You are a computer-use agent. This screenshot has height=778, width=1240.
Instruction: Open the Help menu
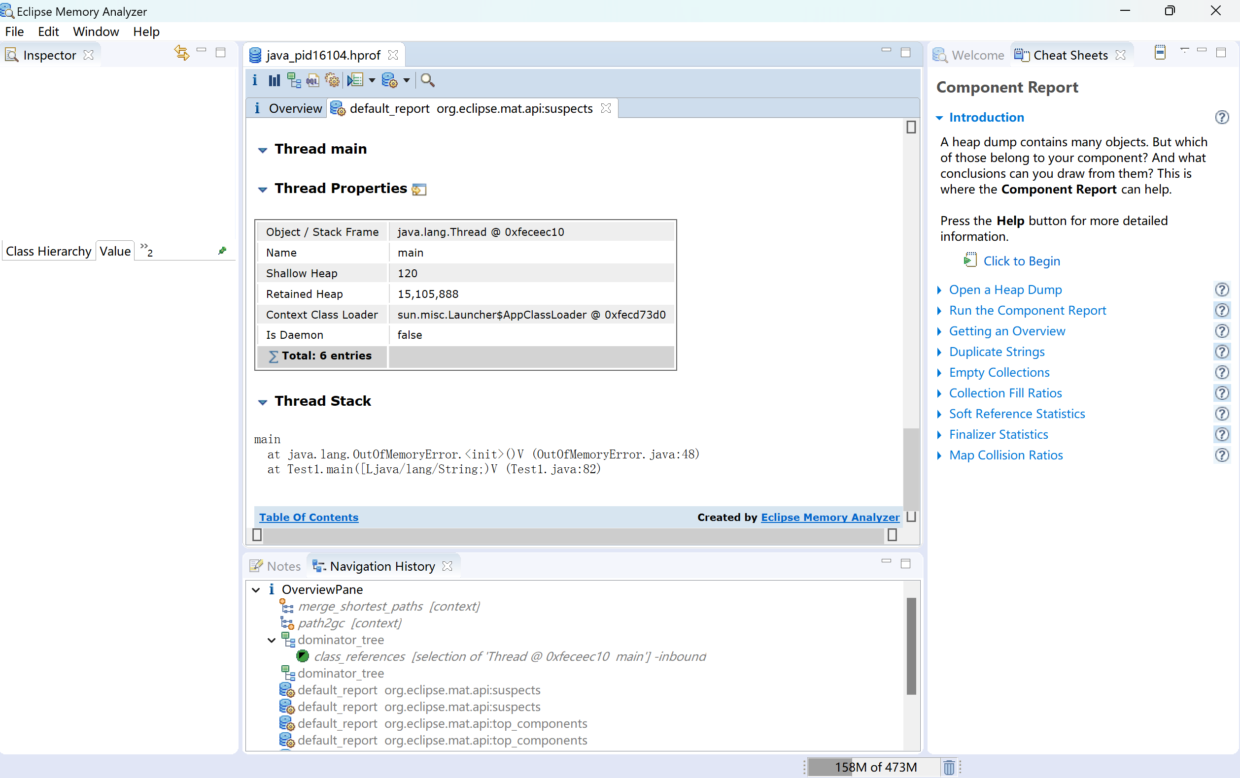pyautogui.click(x=146, y=32)
